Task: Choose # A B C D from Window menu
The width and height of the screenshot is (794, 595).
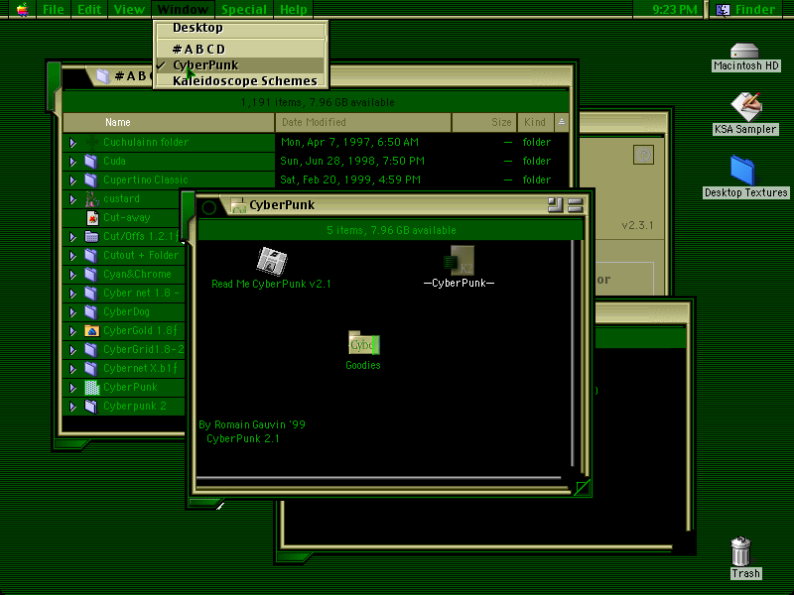Action: tap(241, 49)
